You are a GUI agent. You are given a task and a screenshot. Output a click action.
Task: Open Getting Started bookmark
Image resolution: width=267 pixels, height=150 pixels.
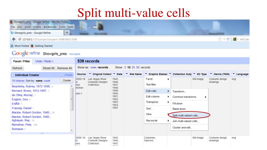42,46
